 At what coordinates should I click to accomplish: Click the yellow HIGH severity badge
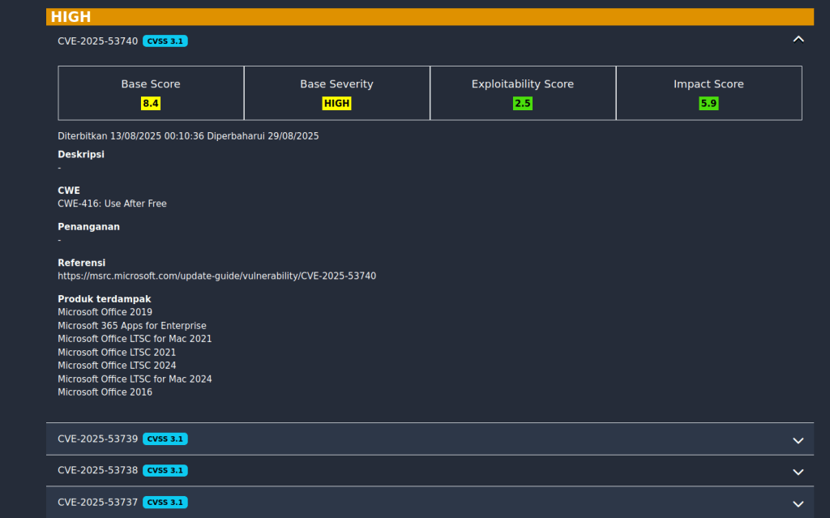tap(336, 103)
